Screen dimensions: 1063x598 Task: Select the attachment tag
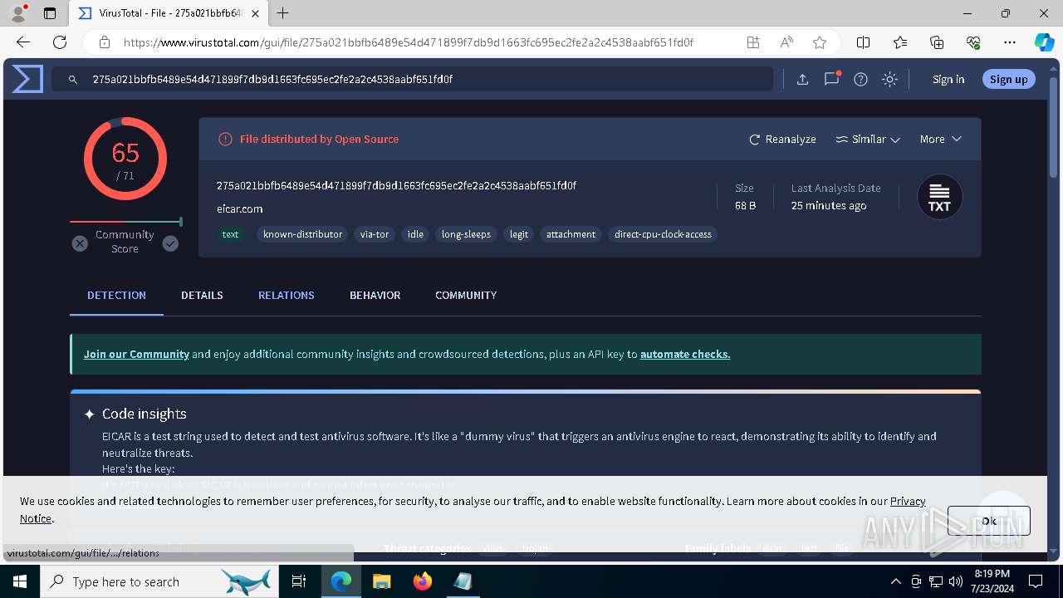pyautogui.click(x=571, y=234)
